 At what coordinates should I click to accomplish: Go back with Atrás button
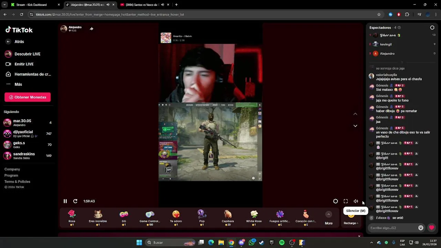coord(15,42)
